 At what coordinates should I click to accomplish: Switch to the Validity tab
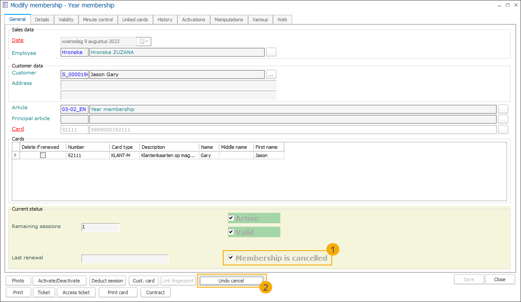[66, 20]
